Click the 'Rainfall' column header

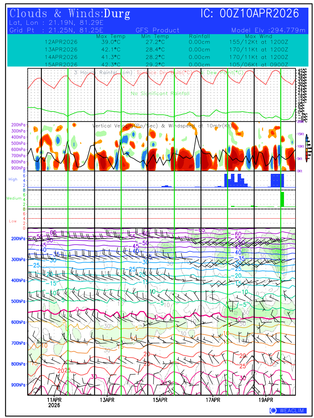pos(199,36)
